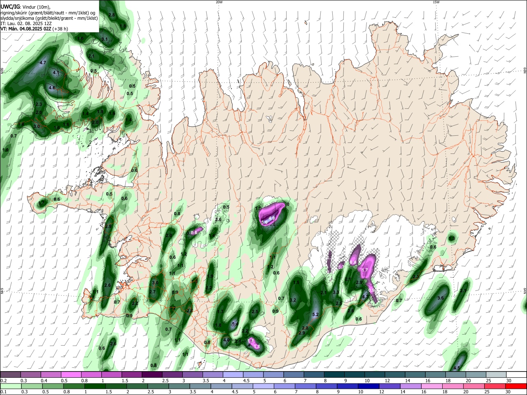Click the red 30 swatch in the bottom legend row

516,386
